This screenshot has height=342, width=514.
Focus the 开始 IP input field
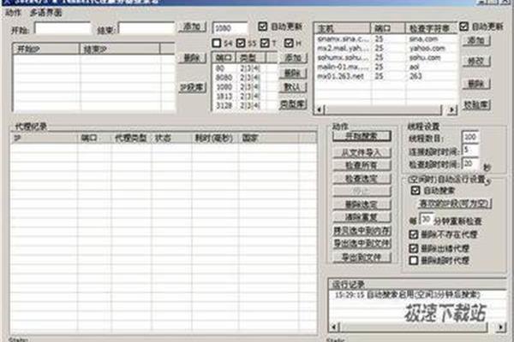click(x=63, y=28)
